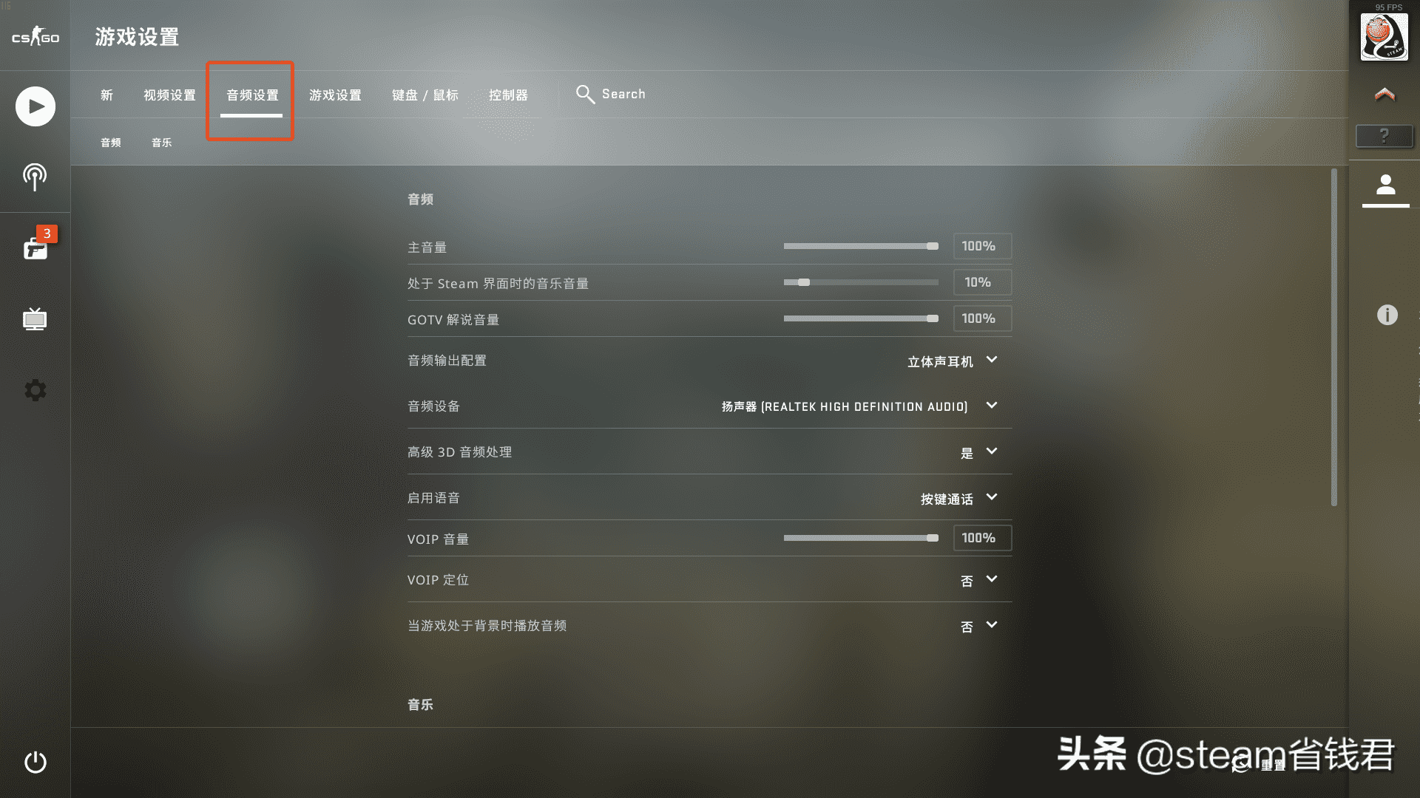Switch to 音频 sub-tab
Image resolution: width=1420 pixels, height=798 pixels.
click(110, 143)
